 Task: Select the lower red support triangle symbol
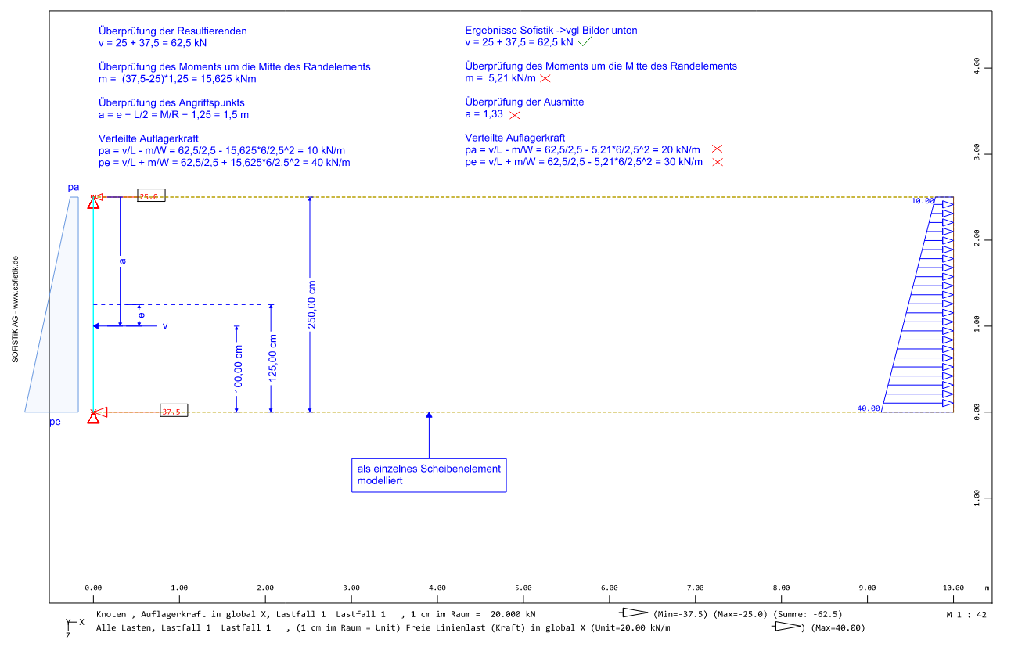coord(93,417)
